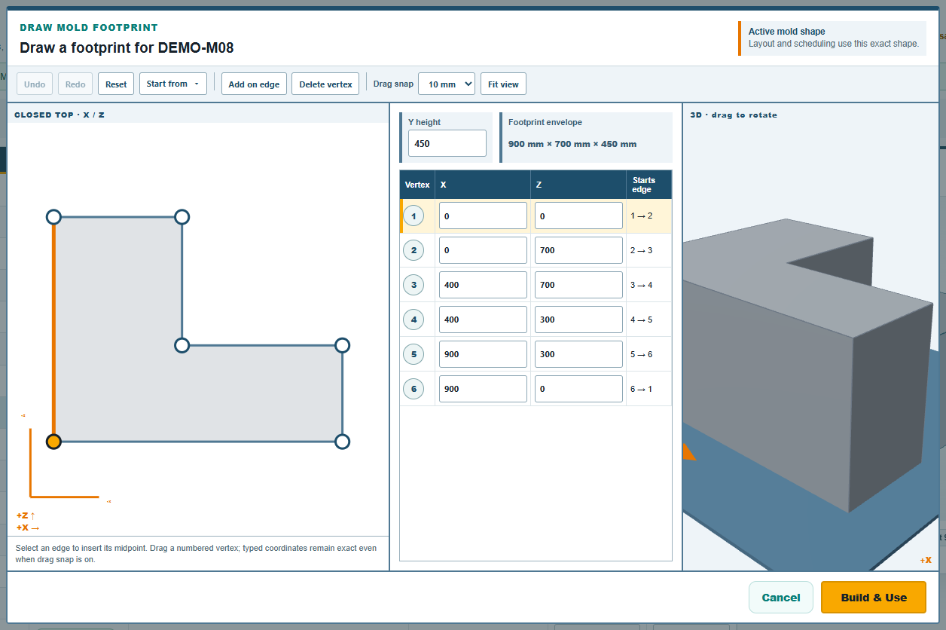Click the "6 → 1" starts edge text
946x630 pixels.
click(x=642, y=389)
